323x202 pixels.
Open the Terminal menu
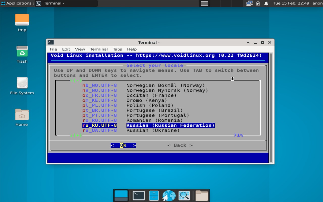click(x=99, y=49)
